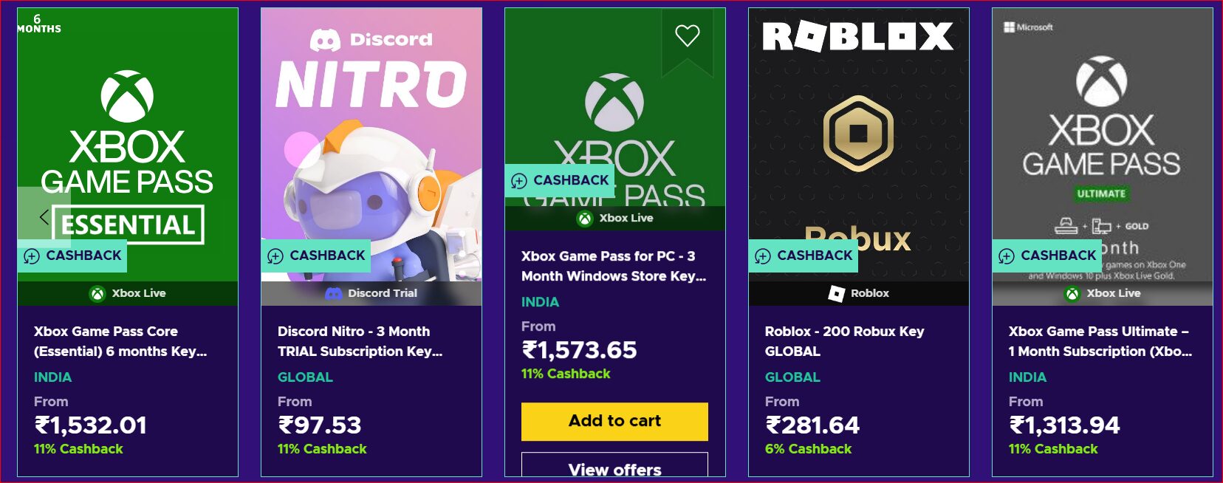Select Roblox Robux product image
Viewport: 1223px width, 483px height.
tap(859, 140)
